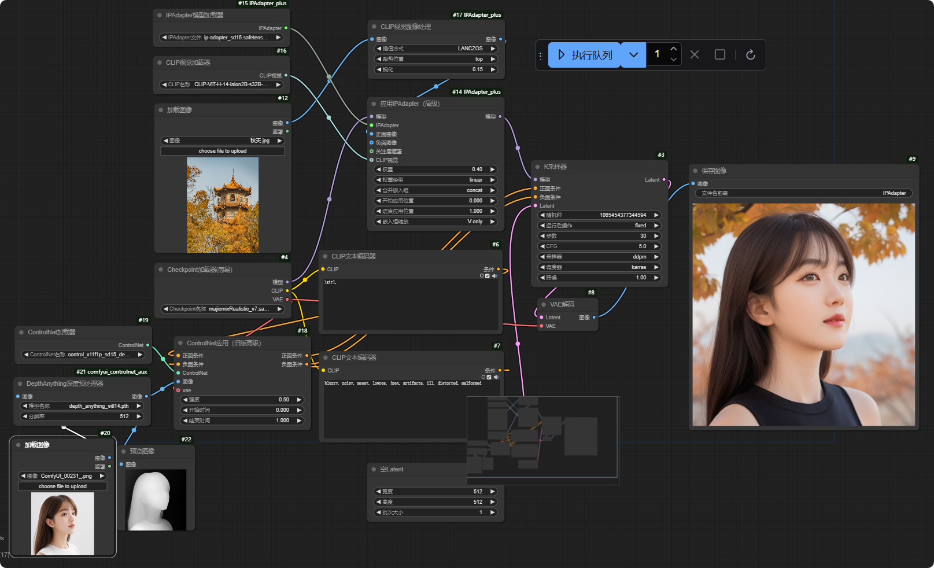Screen dimensions: 934x568
Task: Click the right arrow of 步数 30
Action: 656,236
